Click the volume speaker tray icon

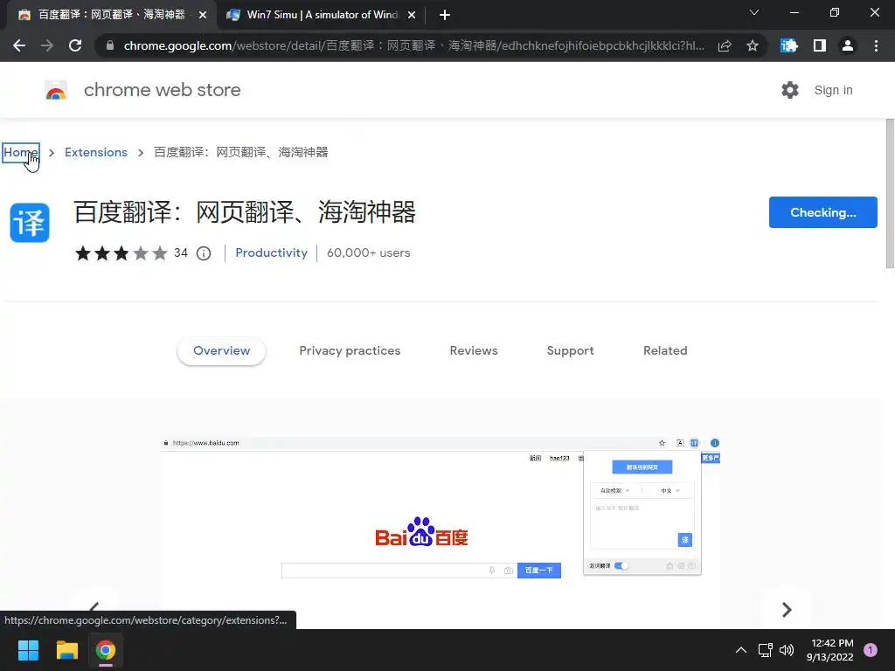click(787, 650)
